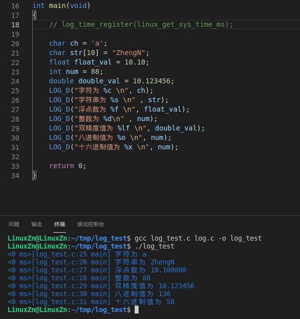
Task: Click terminal output line log_test.c:25
Action: coord(77,255)
